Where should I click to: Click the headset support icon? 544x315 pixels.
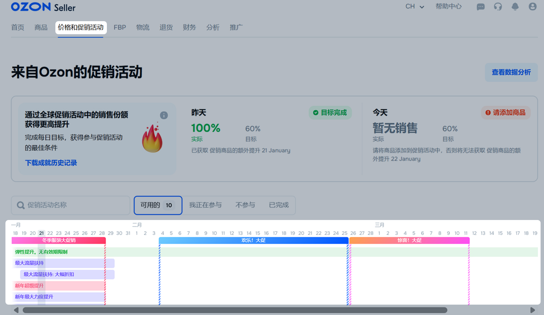498,7
